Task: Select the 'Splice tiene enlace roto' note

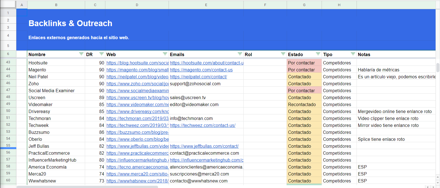Action: tap(396, 139)
